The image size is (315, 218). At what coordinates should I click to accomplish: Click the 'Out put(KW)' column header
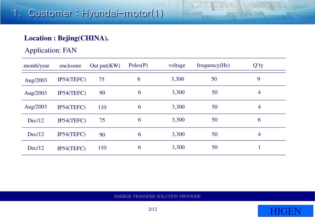click(x=105, y=66)
